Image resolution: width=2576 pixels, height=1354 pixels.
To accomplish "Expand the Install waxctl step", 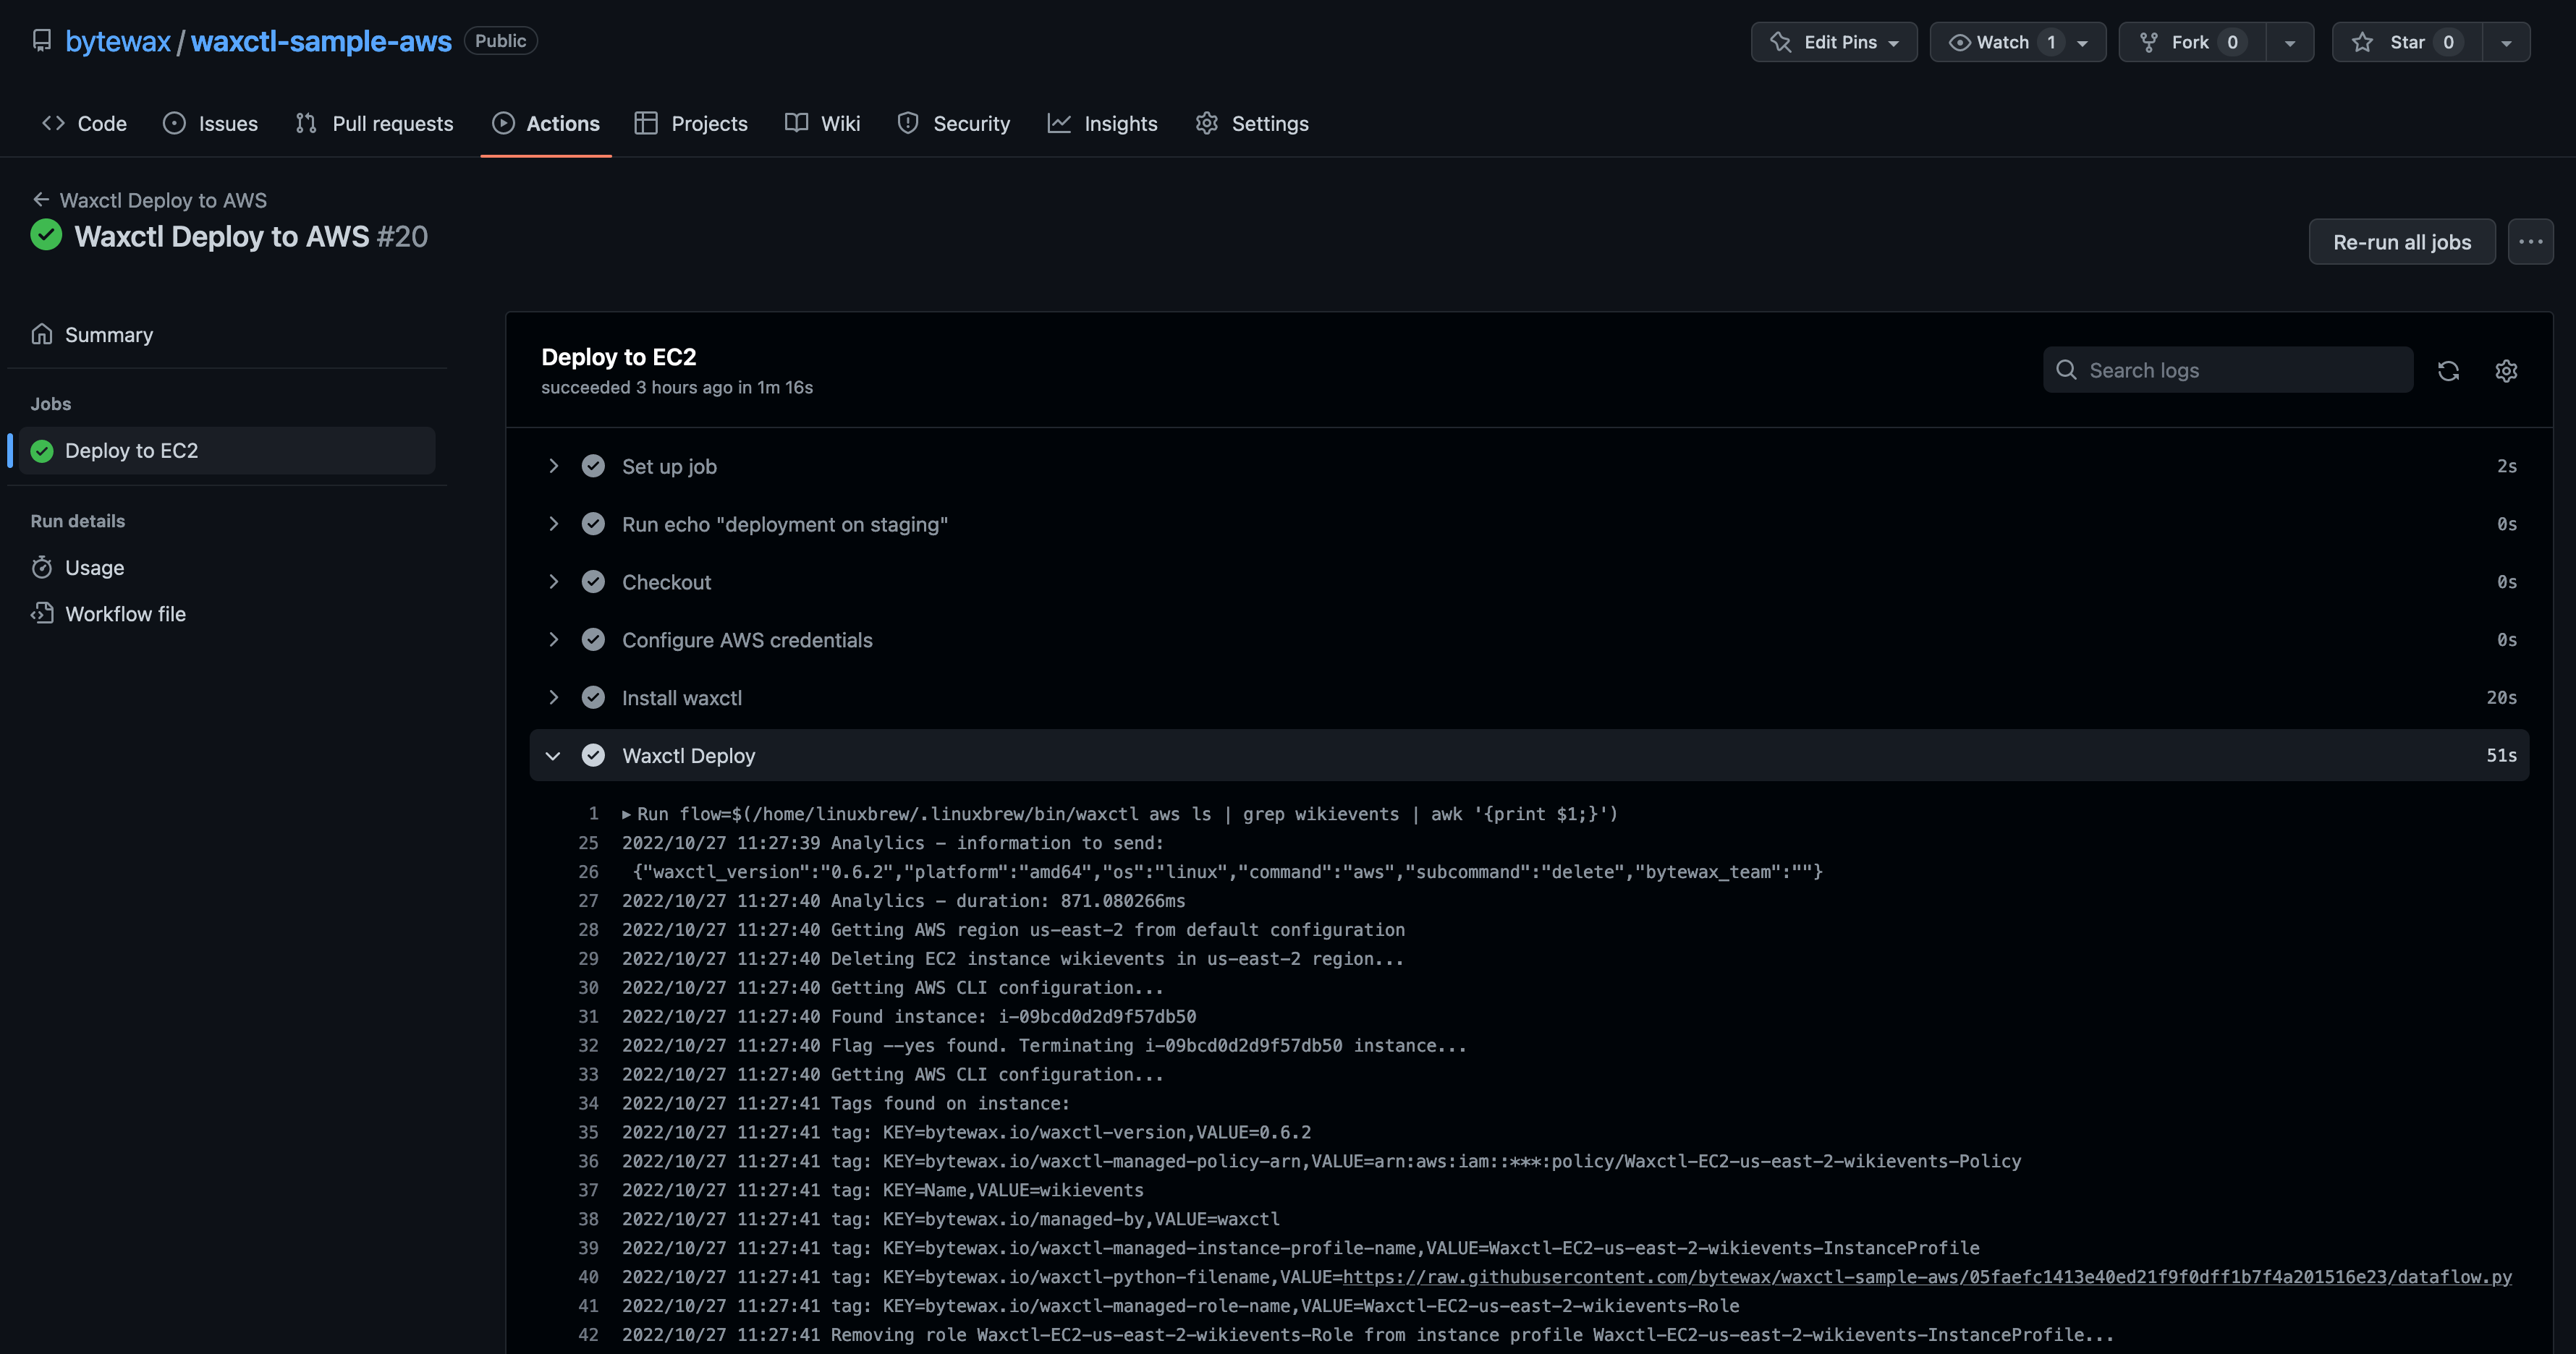I will [x=1529, y=699].
